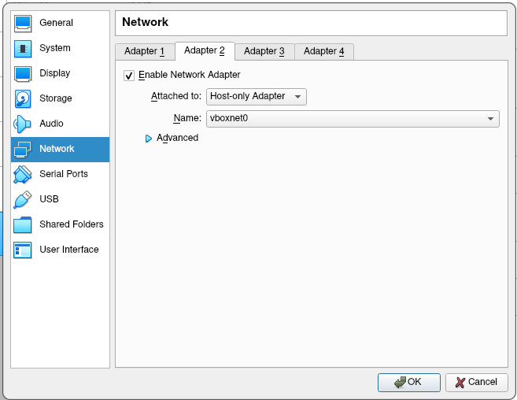Open Shared Folders category label

pyautogui.click(x=72, y=224)
